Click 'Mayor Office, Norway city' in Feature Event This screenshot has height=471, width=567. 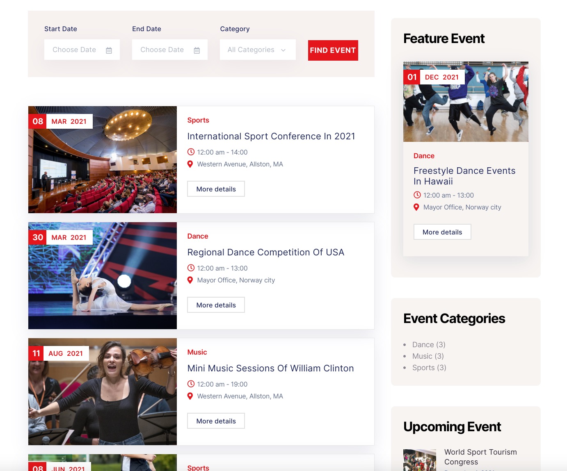coord(462,207)
